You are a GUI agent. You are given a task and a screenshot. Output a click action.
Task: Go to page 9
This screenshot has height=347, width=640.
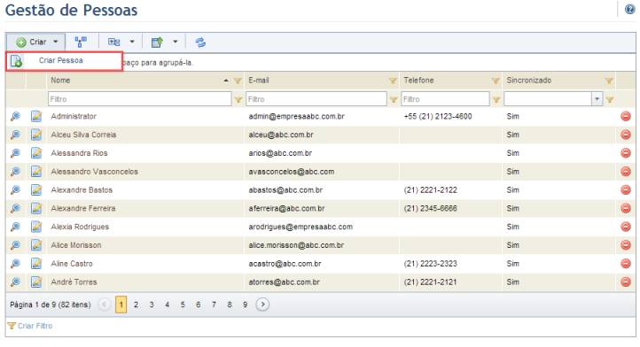[245, 305]
